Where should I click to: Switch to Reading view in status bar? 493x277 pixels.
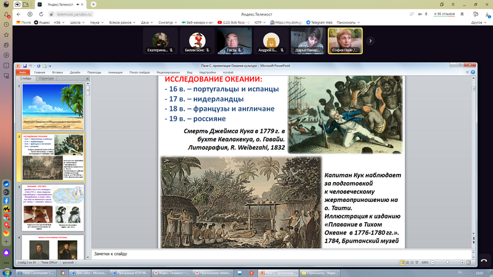coord(412,262)
